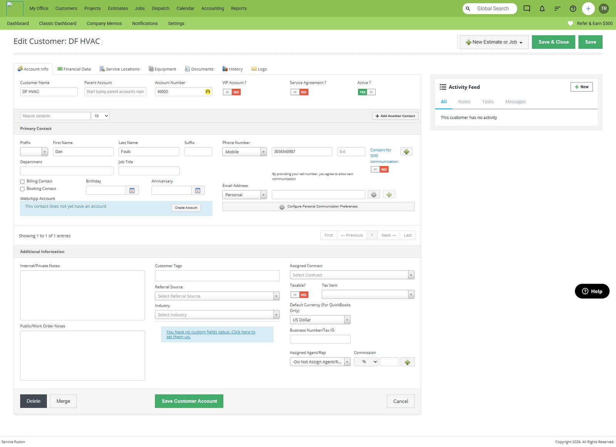This screenshot has width=616, height=447.
Task: Toggle the Taxable switch
Action: pos(299,295)
